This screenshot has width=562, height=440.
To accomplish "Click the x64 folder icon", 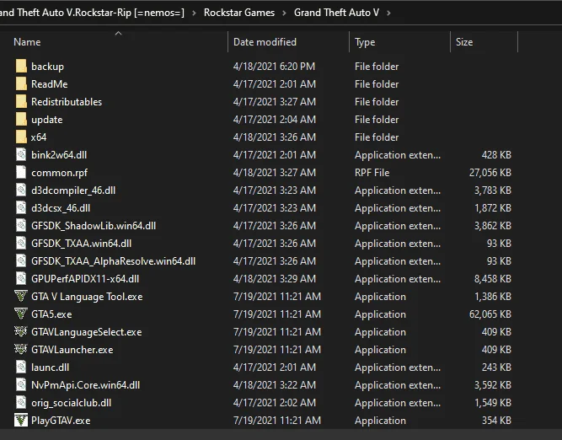I will (21, 137).
